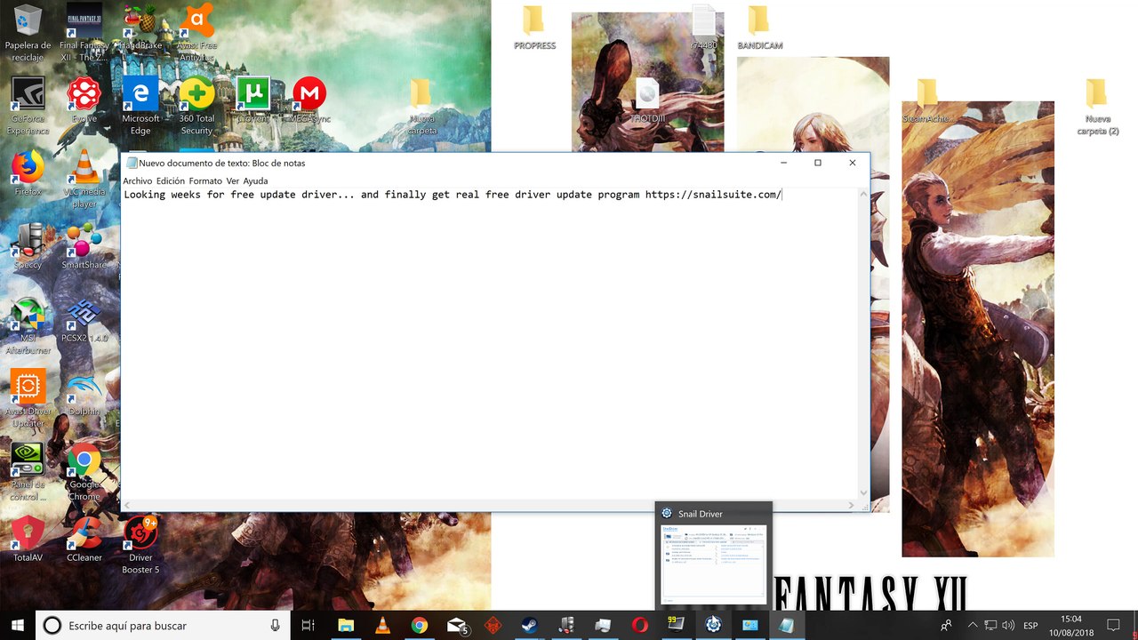Maximize the Notepad window
The height and width of the screenshot is (640, 1138).
click(818, 163)
